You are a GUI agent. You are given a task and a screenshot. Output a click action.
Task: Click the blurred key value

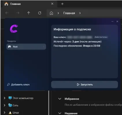click(x=80, y=37)
